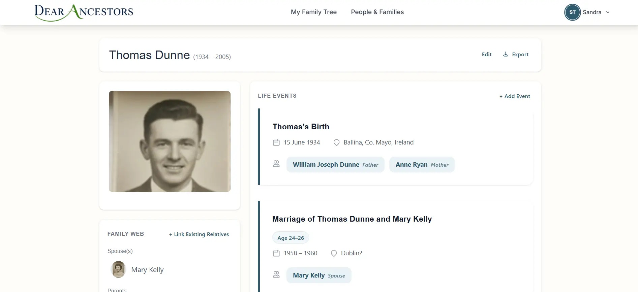
Task: Click calendar icon beside 15 June 1934
Action: [x=276, y=142]
